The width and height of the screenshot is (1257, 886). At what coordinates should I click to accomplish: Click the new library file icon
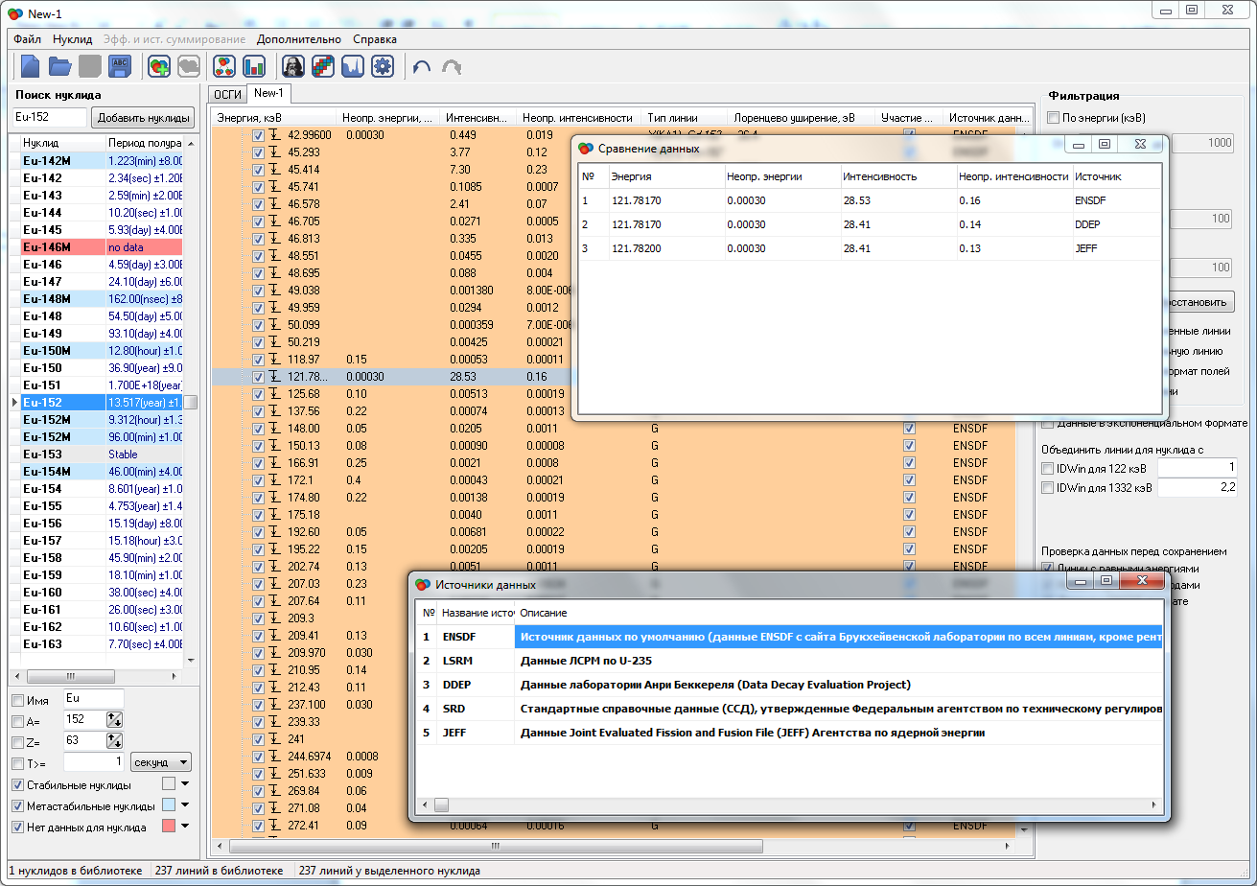pyautogui.click(x=31, y=66)
